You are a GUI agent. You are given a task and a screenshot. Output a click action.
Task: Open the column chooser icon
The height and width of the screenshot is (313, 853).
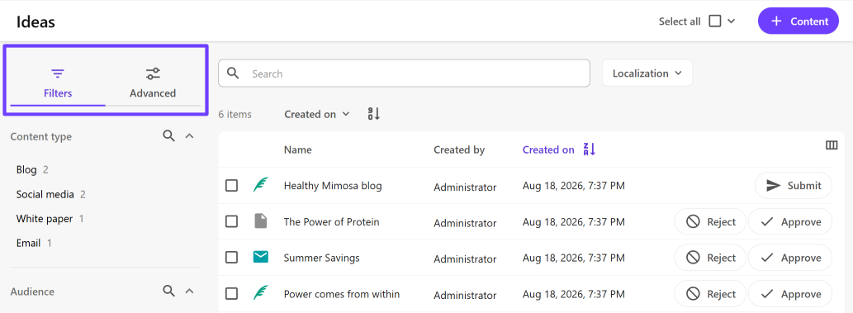tap(832, 145)
